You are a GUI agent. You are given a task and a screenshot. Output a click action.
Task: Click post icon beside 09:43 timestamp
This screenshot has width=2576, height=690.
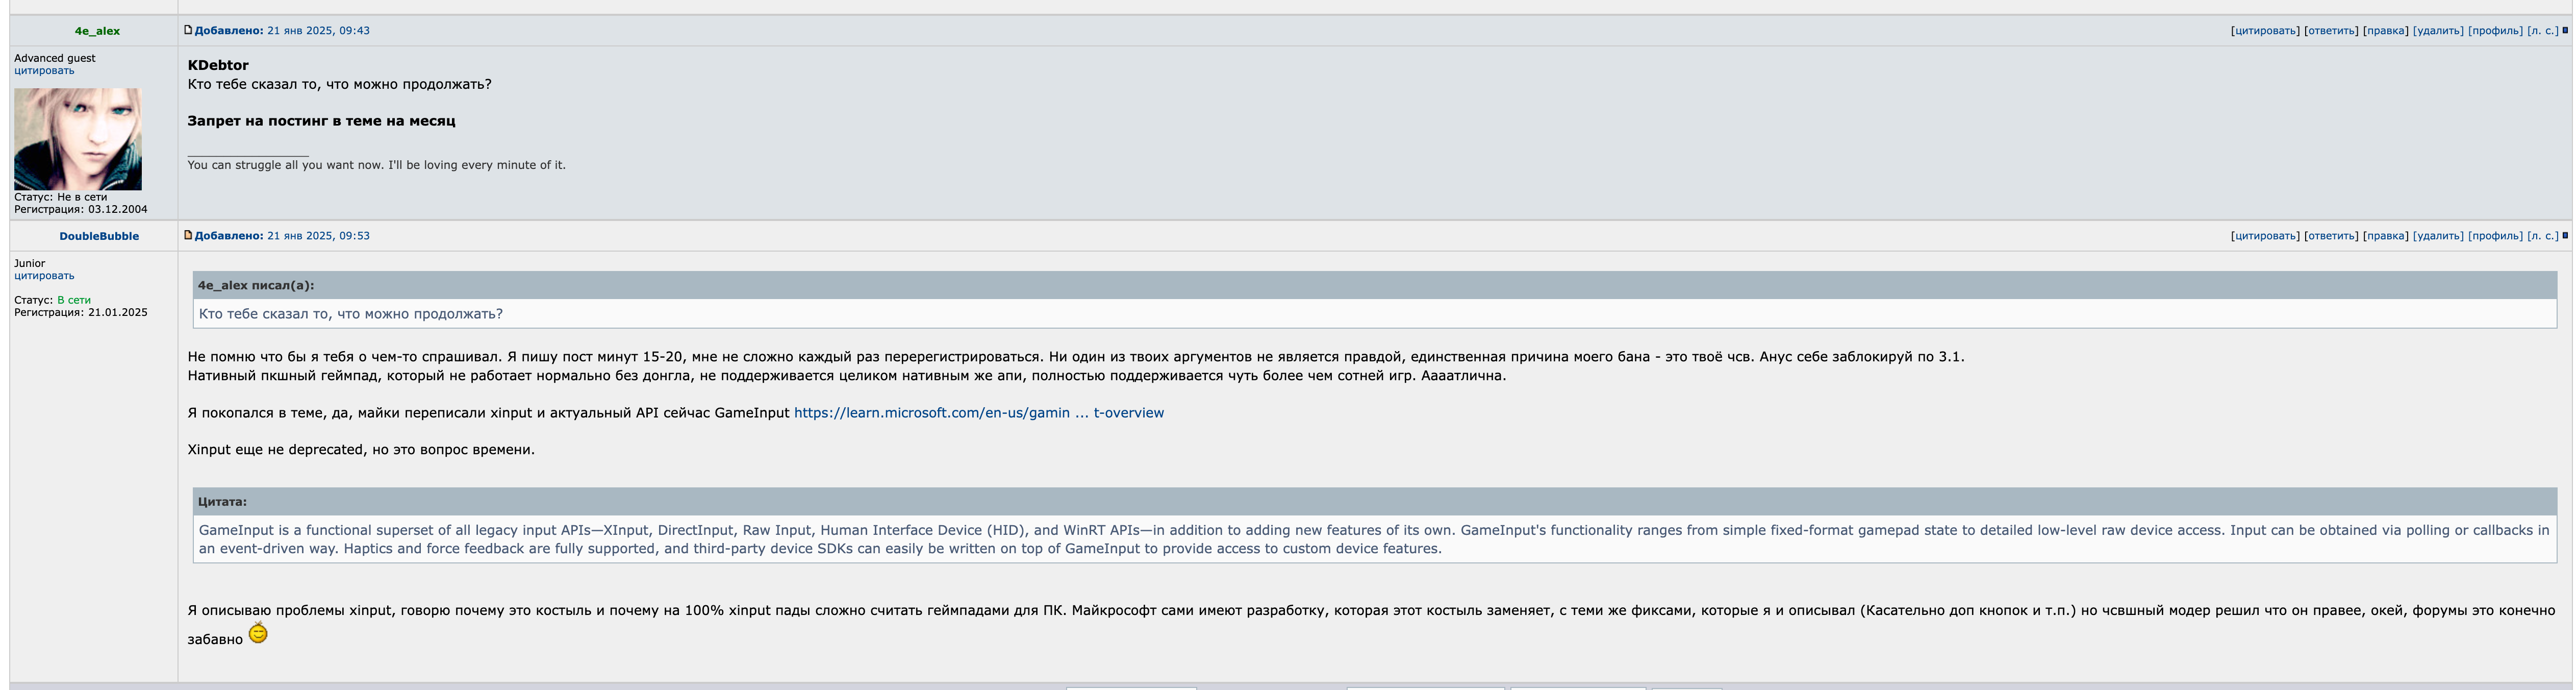pyautogui.click(x=187, y=30)
